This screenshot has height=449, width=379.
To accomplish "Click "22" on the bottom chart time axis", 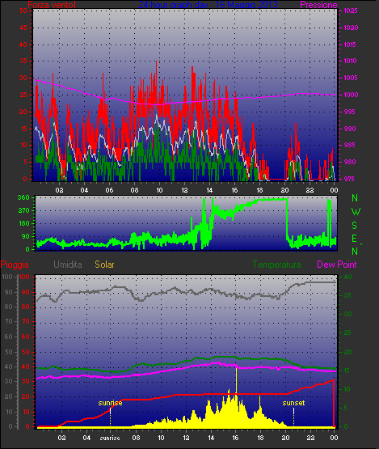I will 310,438.
